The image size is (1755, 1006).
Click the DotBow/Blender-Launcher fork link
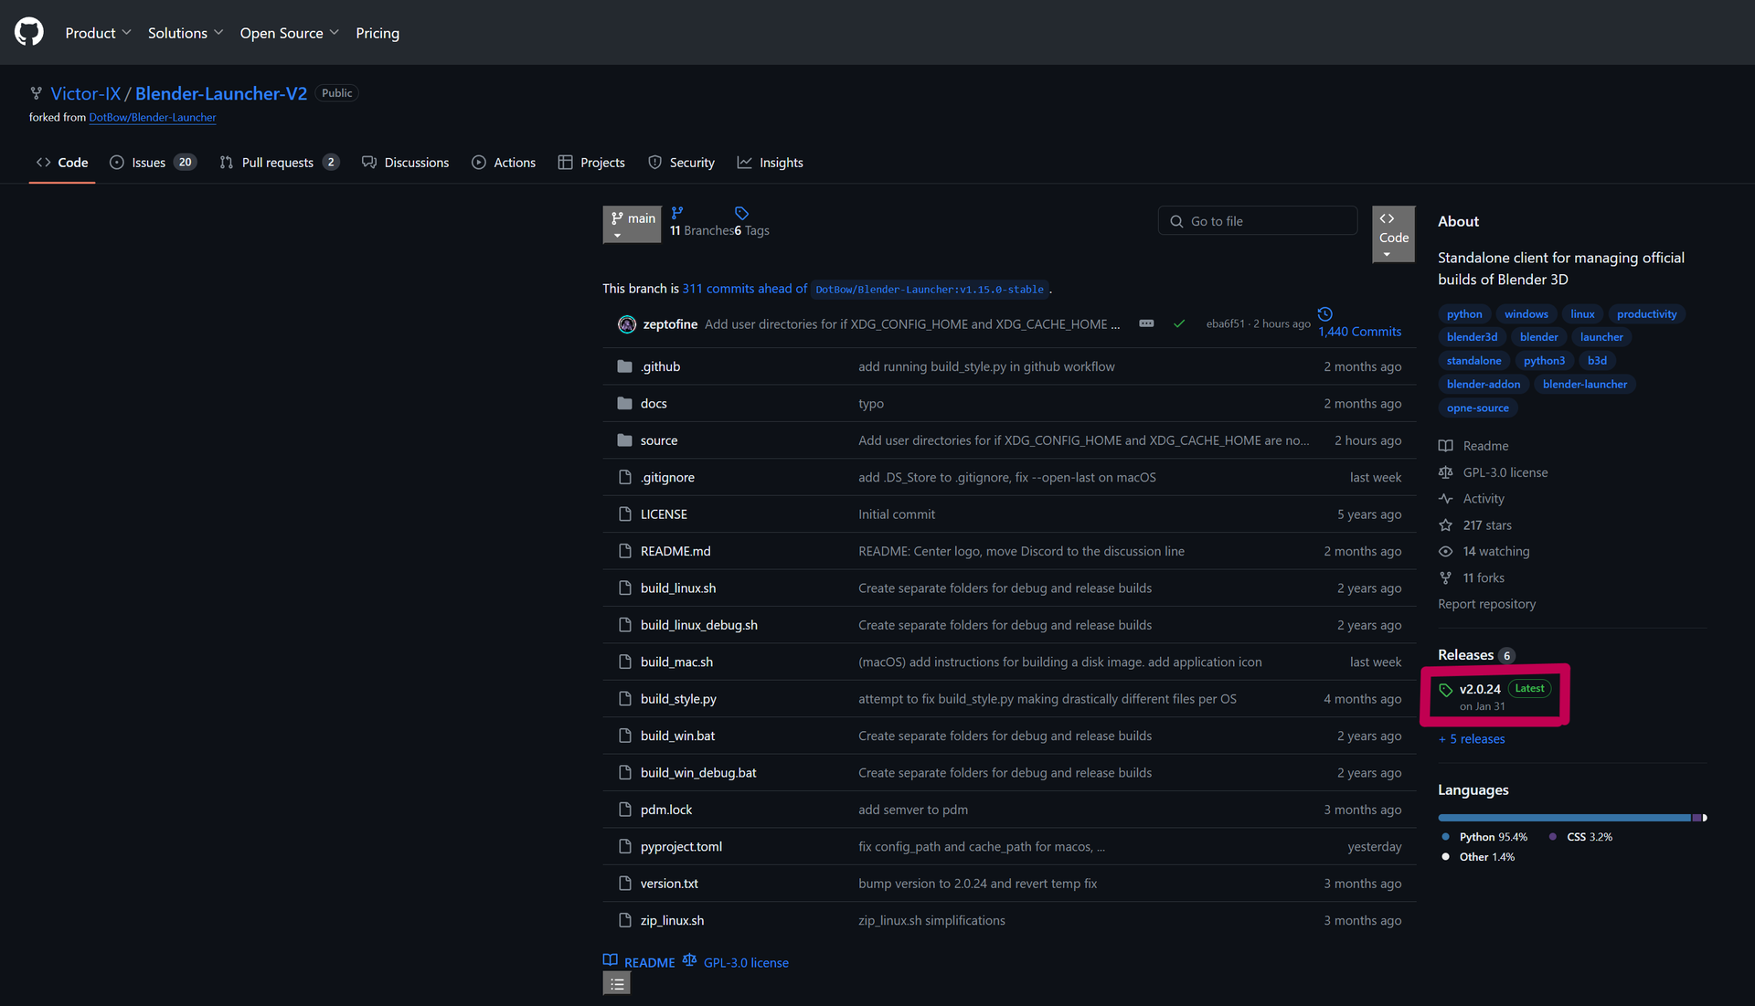click(x=153, y=118)
